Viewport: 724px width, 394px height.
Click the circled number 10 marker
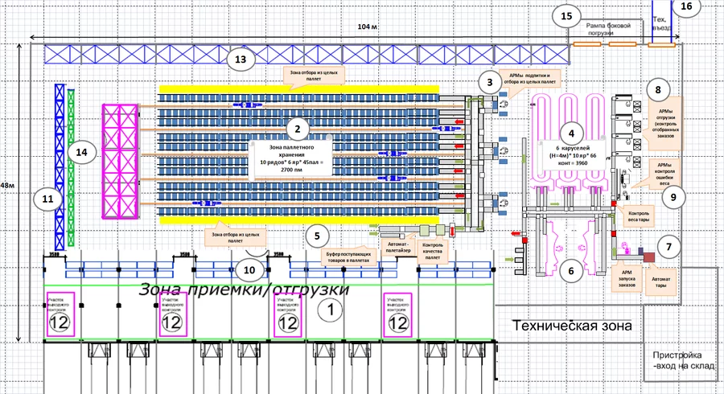249,270
